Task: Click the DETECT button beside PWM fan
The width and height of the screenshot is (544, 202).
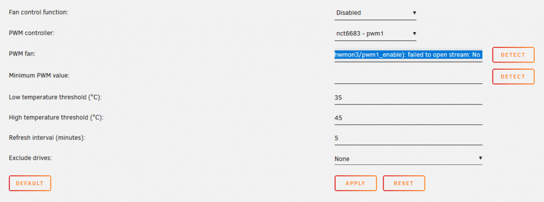Action: [513, 55]
